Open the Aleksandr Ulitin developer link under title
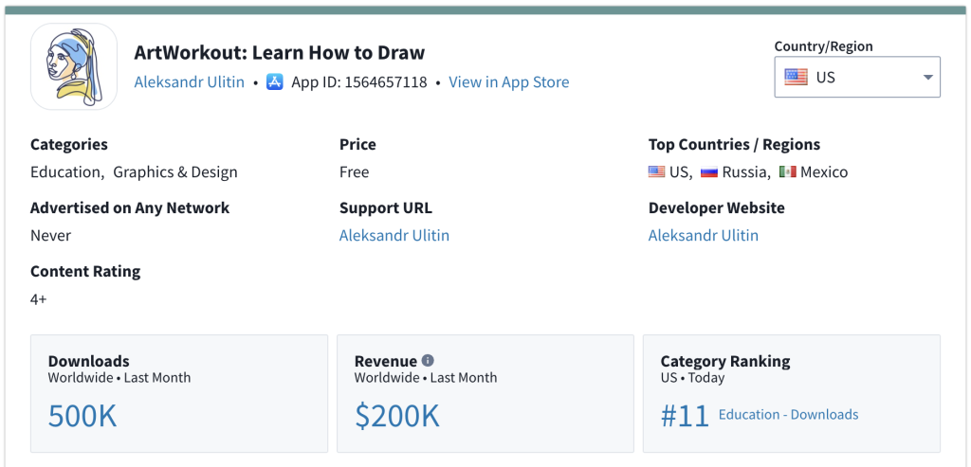This screenshot has width=971, height=467. (190, 82)
